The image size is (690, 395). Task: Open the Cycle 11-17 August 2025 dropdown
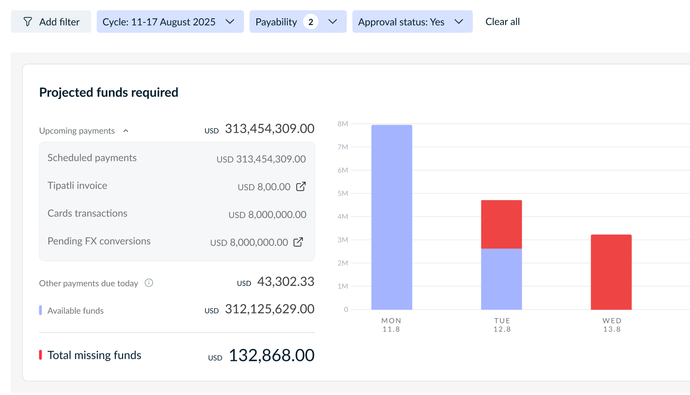tap(170, 21)
